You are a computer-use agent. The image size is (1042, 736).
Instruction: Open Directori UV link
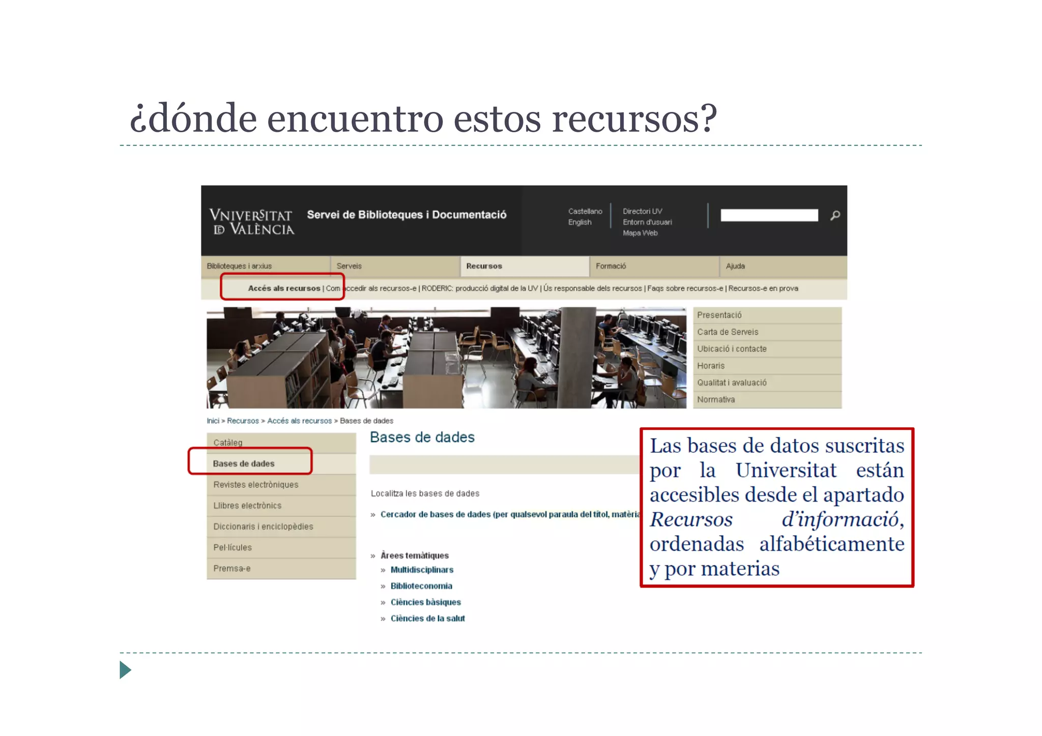tap(642, 211)
